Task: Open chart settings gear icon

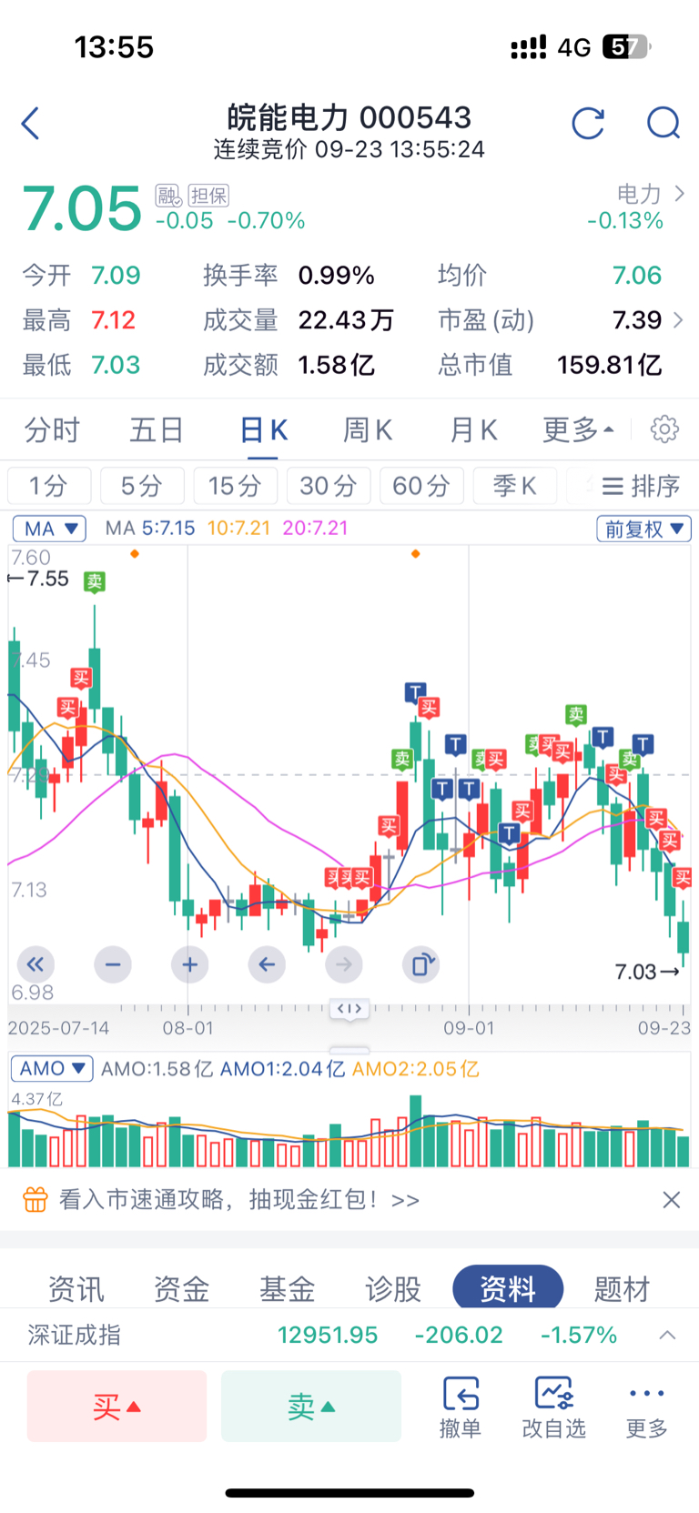Action: point(664,429)
